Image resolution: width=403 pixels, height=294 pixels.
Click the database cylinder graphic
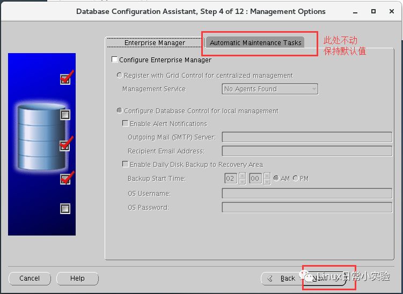(41, 136)
